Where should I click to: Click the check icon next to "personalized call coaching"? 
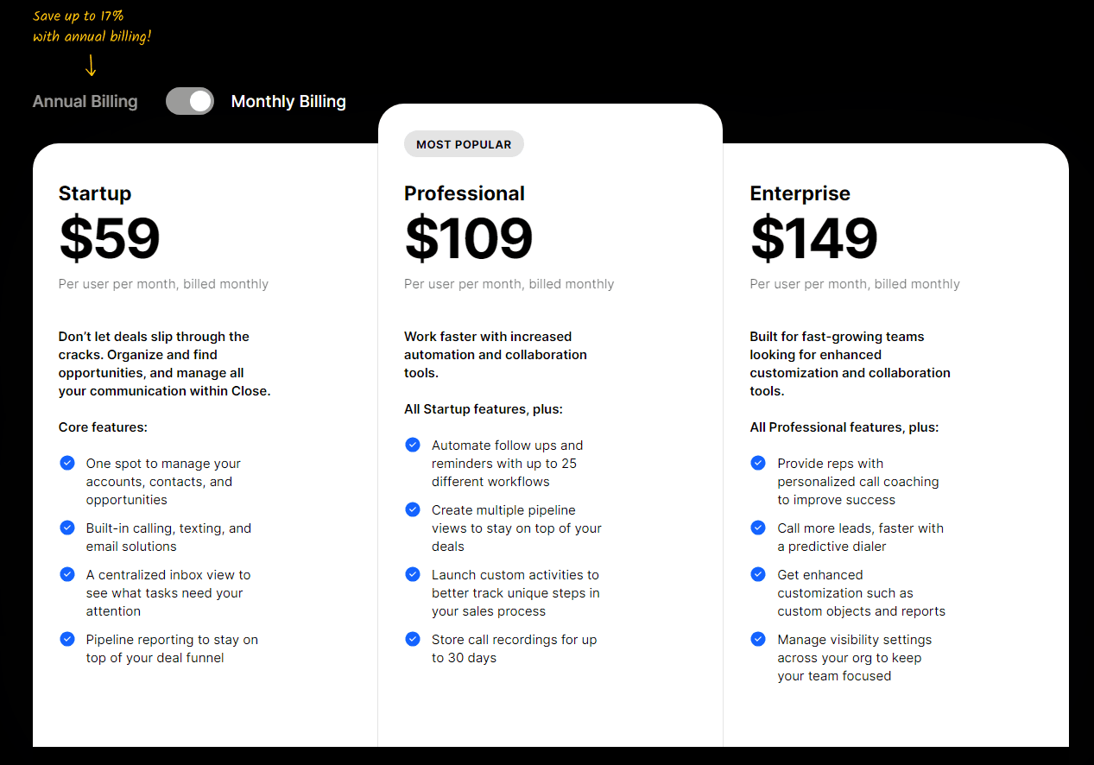point(758,463)
